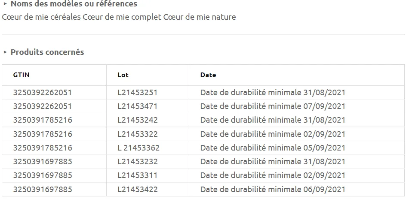Click the GTIN column header
Screen dimensions: 409x202
22,75
